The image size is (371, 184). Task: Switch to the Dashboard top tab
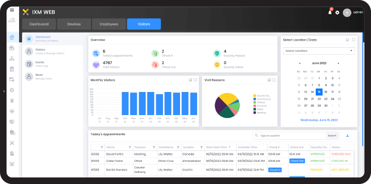[x=39, y=24]
